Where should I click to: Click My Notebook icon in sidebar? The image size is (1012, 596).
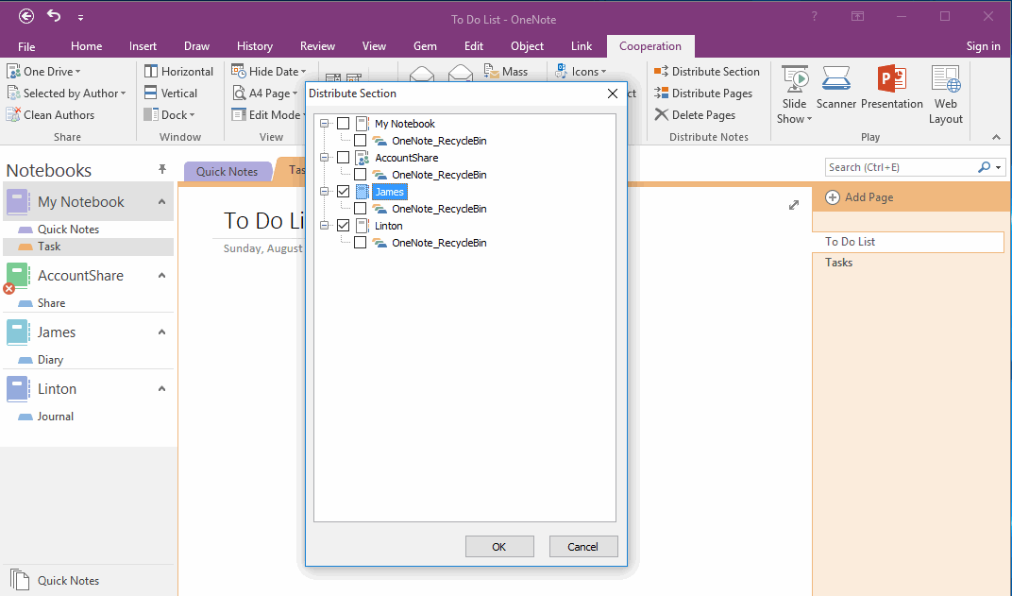pyautogui.click(x=17, y=202)
